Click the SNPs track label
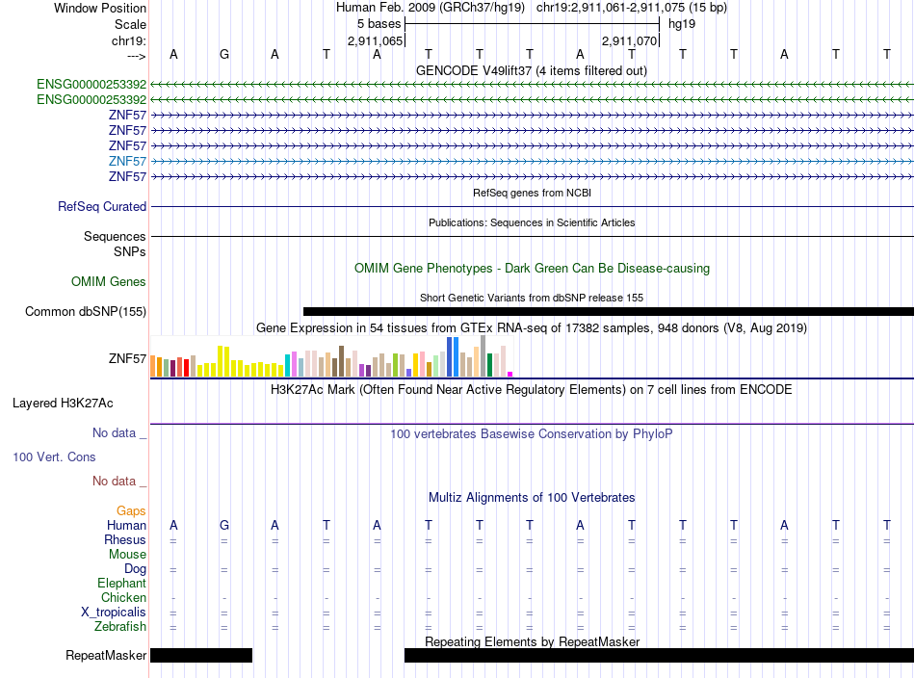Screen dimensions: 915x678 (x=130, y=251)
